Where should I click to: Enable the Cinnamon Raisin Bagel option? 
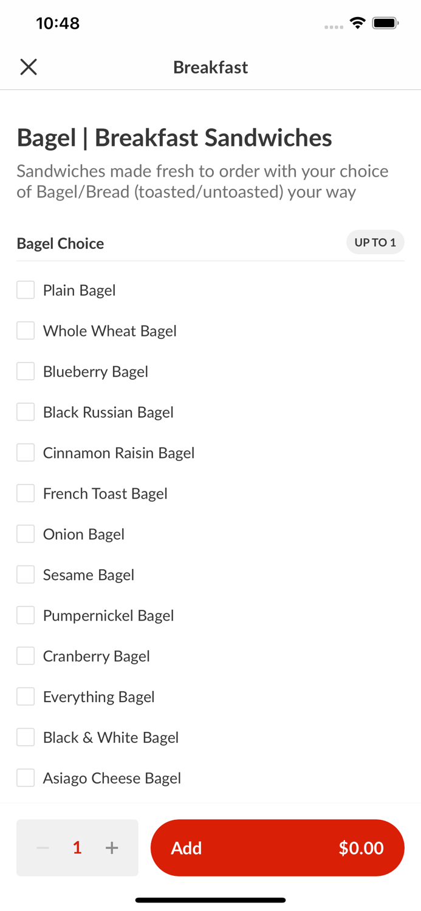point(25,452)
